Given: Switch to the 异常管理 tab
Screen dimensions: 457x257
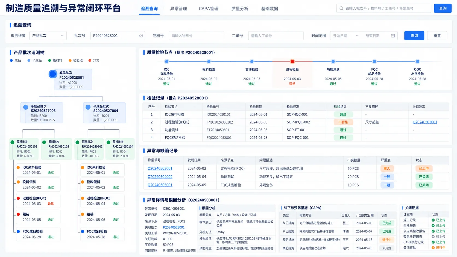Looking at the screenshot, I should (x=178, y=9).
